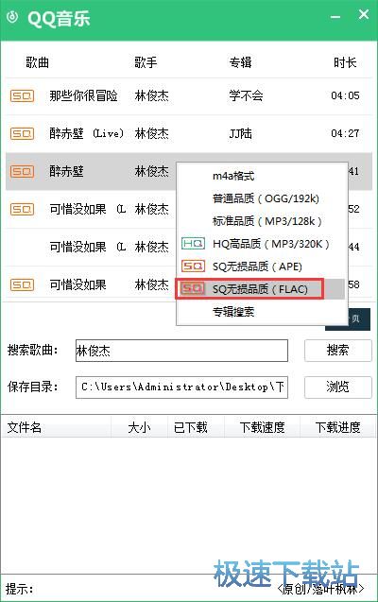Click the 时长 column header
The width and height of the screenshot is (378, 602).
pyautogui.click(x=345, y=62)
